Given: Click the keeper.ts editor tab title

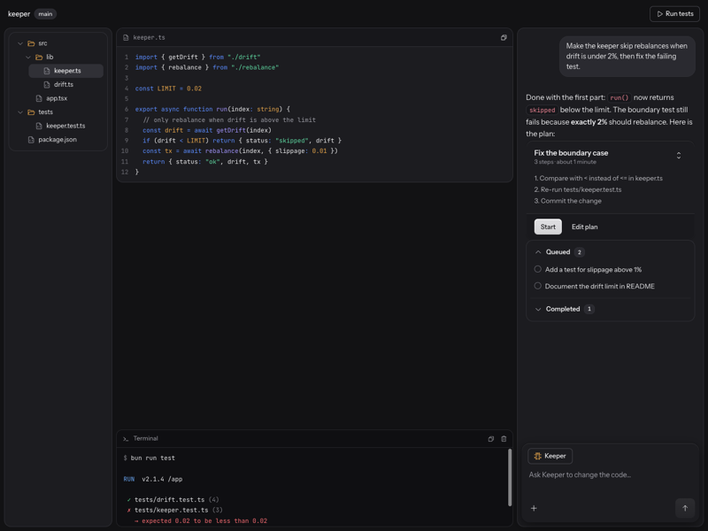Looking at the screenshot, I should (149, 37).
